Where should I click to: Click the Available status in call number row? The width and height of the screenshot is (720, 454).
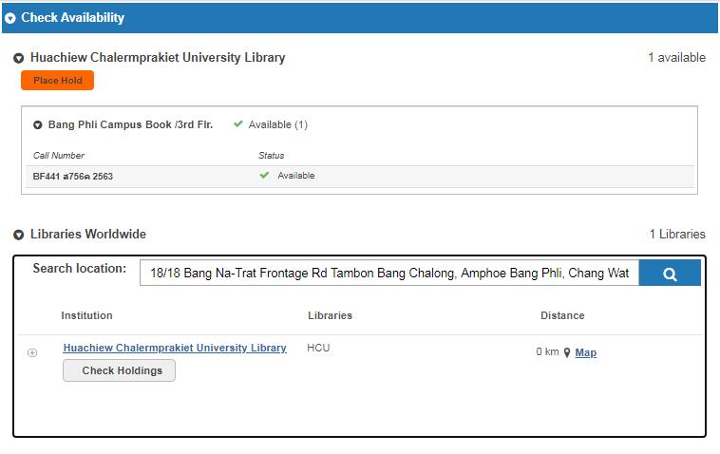[x=296, y=176]
